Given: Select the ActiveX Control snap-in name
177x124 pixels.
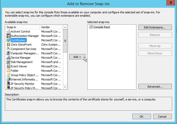Looking at the screenshot, I should point(21,32).
